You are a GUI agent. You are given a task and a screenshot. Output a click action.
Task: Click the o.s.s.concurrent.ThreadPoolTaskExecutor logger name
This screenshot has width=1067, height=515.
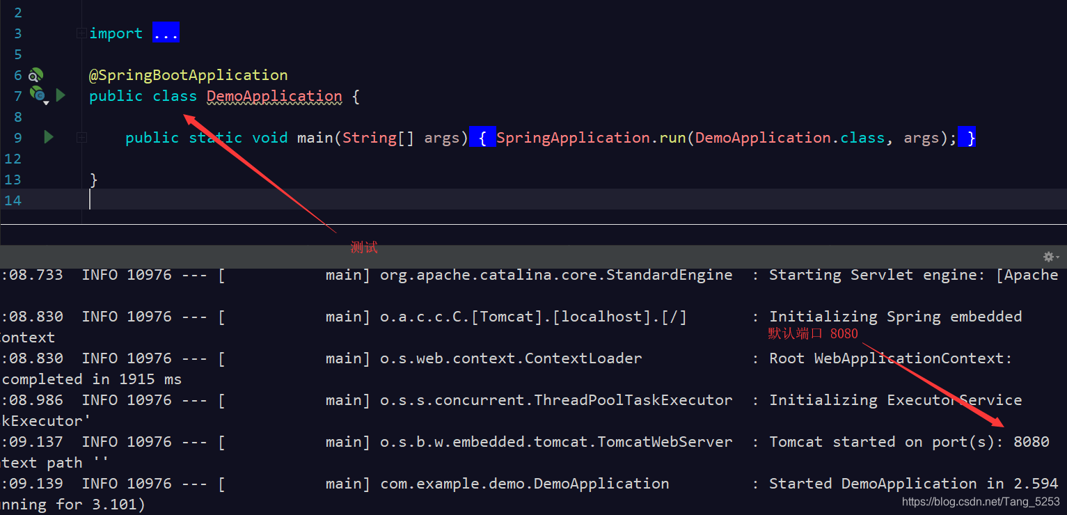pos(556,400)
